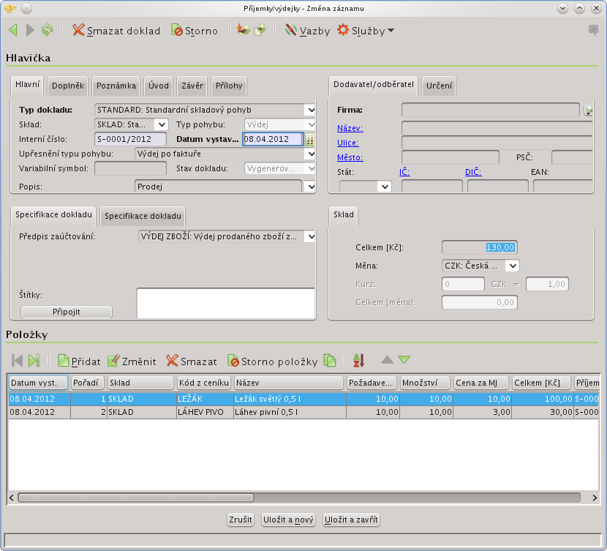Move the item up with grey up arrow
The height and width of the screenshot is (551, 607).
click(x=387, y=360)
